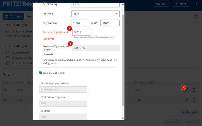The height and width of the screenshot is (126, 202).
Task: Edit the pivpn entry with port 51820
Action: pos(186,100)
